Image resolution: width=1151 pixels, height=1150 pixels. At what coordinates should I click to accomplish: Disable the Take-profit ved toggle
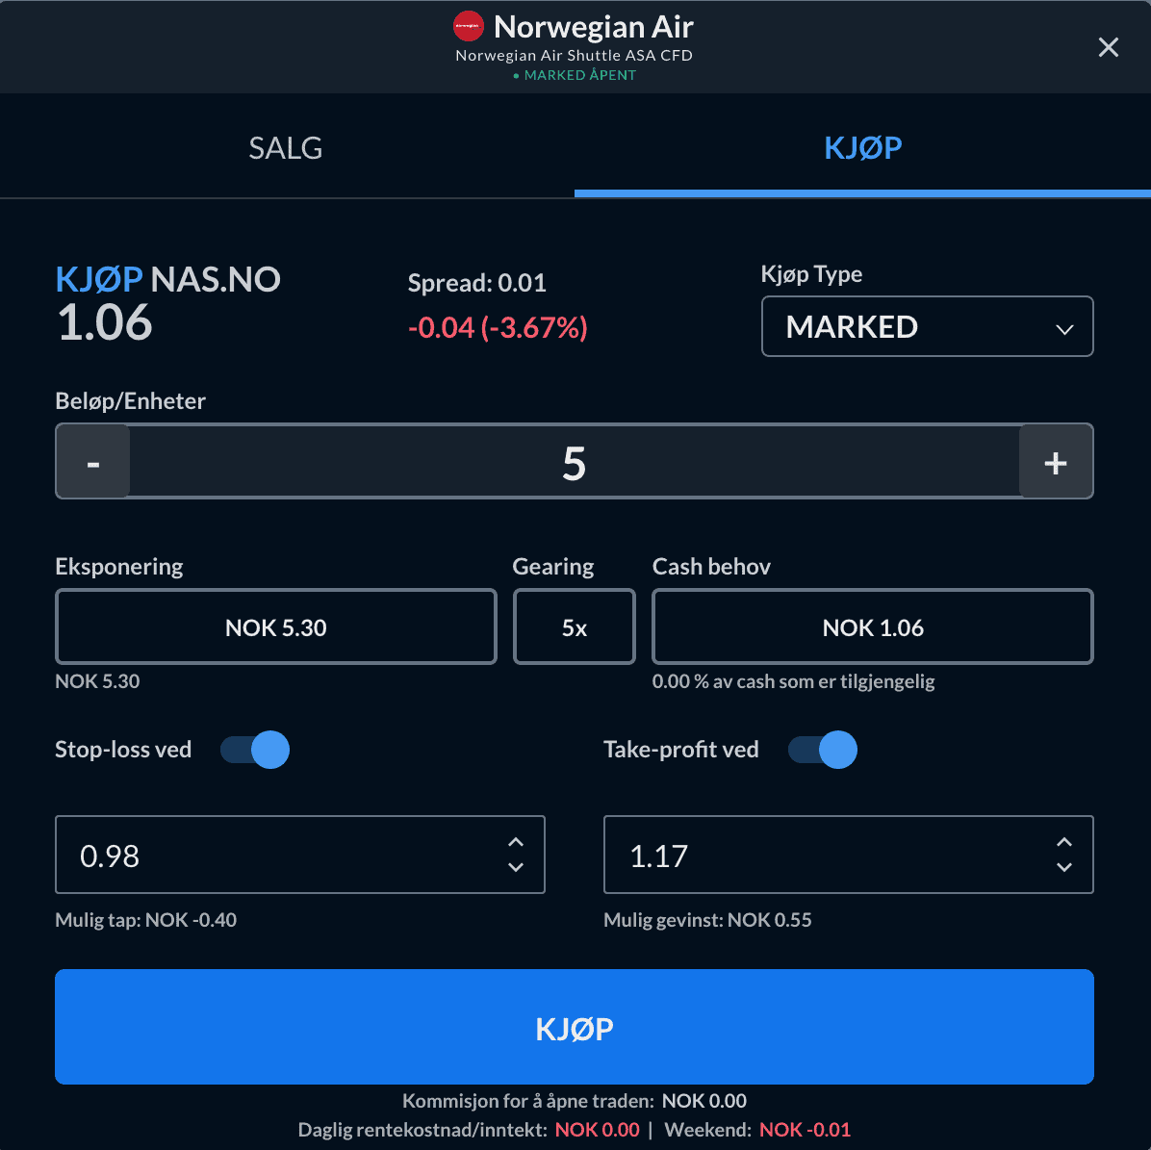point(823,750)
